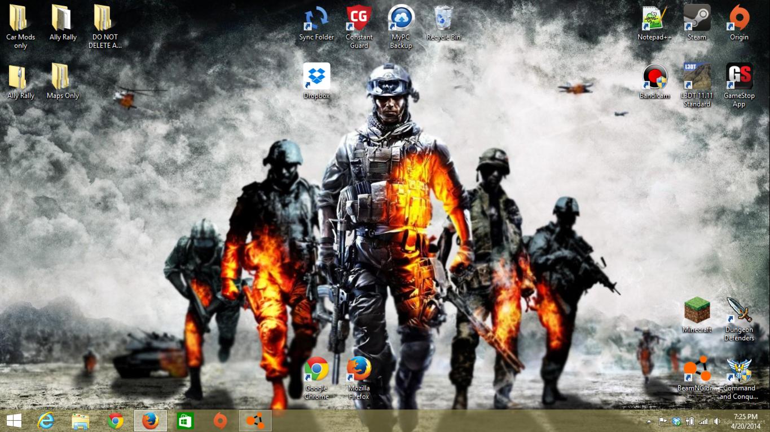Open the network signal tray icon

tap(703, 421)
